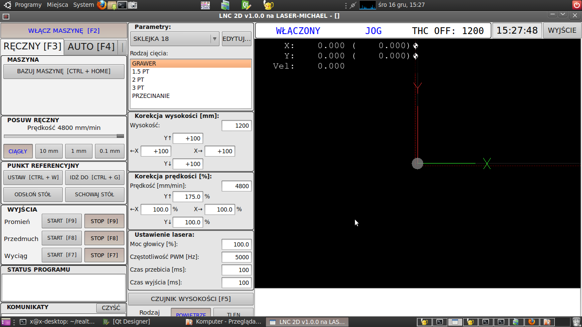Viewport: 582px width, 327px height.
Task: Open the System menu
Action: click(84, 5)
